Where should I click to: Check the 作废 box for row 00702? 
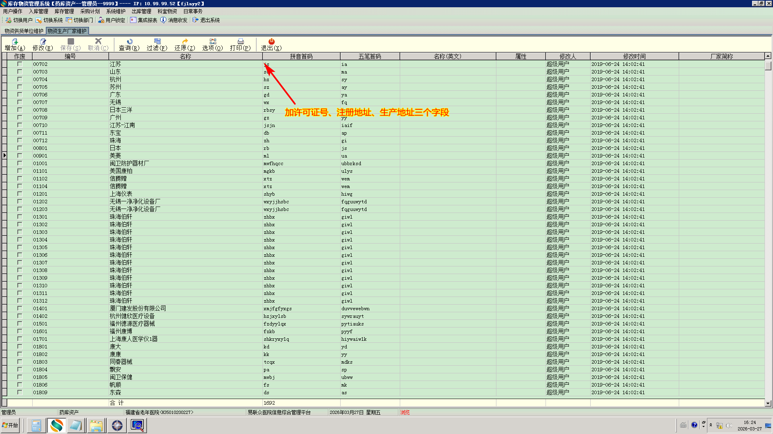click(19, 64)
